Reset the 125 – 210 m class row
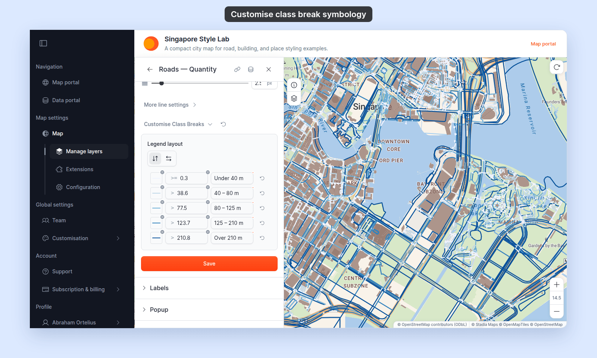597x358 pixels. [262, 223]
